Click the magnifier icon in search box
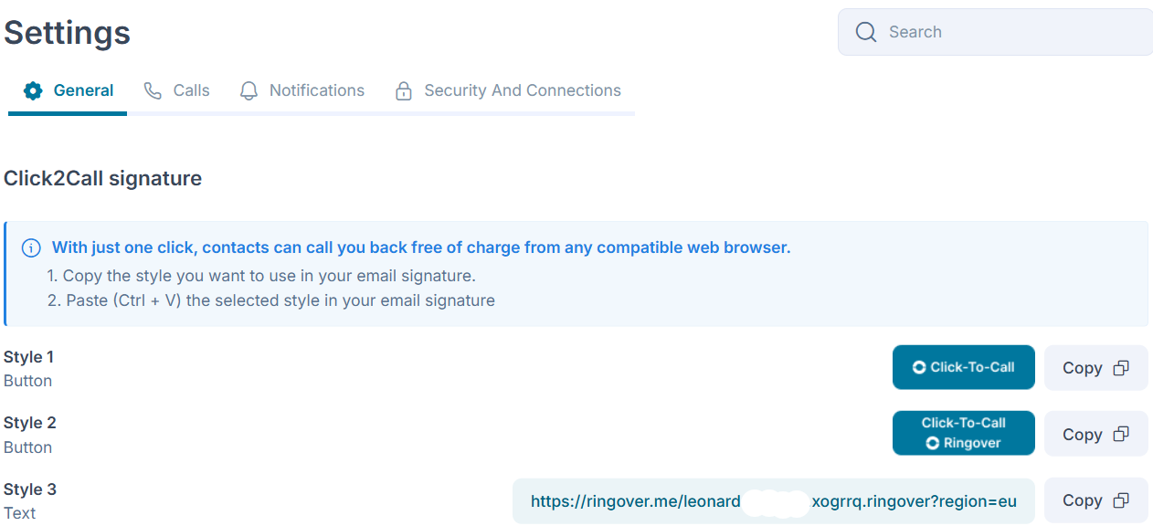The height and width of the screenshot is (526, 1153). click(x=866, y=32)
